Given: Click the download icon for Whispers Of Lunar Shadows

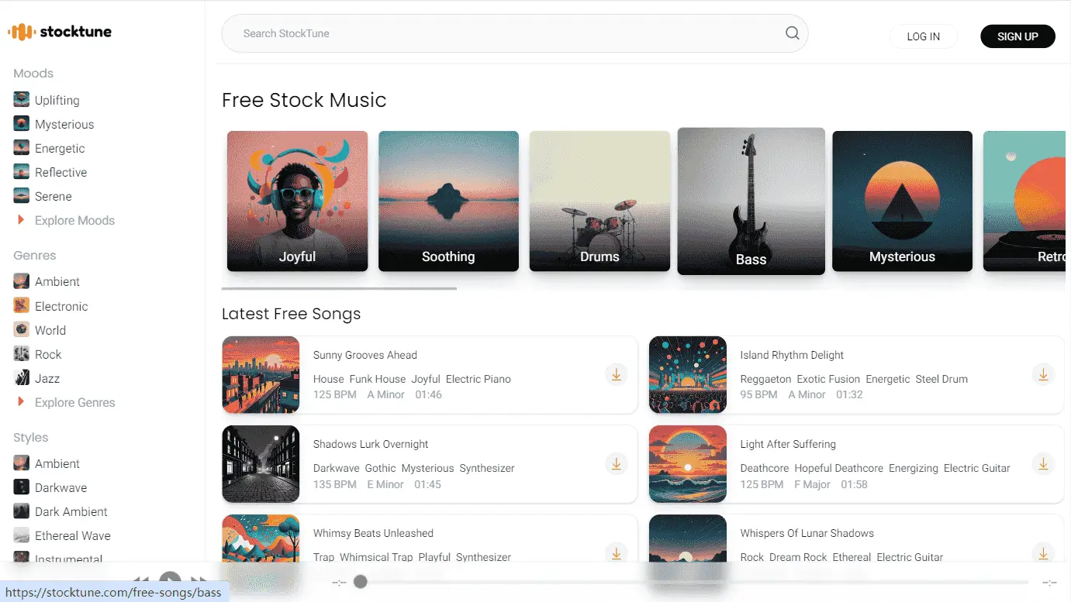Looking at the screenshot, I should [1043, 553].
